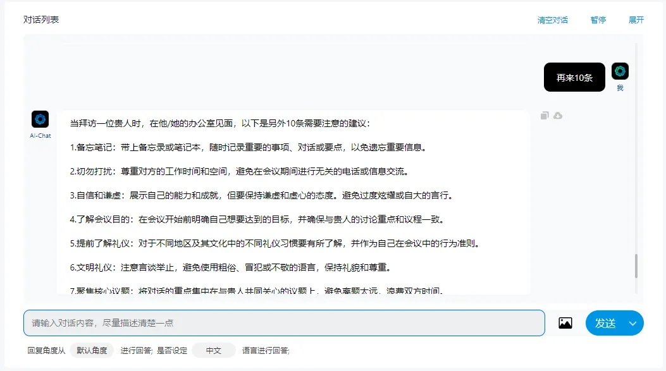Pause the response with 暂停
Screen dimensions: 666x371
pos(598,20)
